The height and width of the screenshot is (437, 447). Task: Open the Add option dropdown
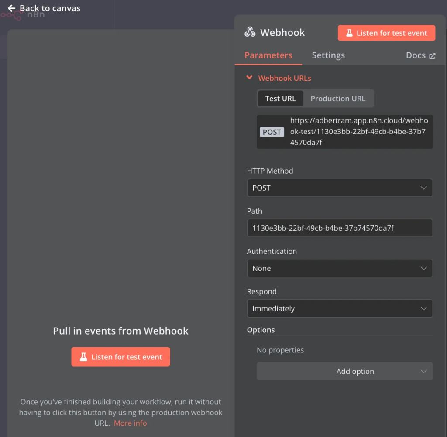(345, 371)
